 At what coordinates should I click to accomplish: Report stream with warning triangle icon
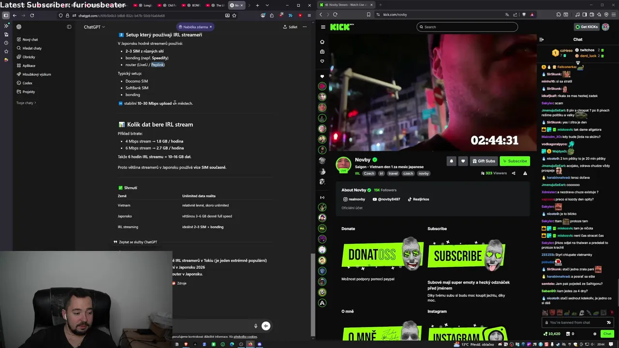pyautogui.click(x=525, y=173)
